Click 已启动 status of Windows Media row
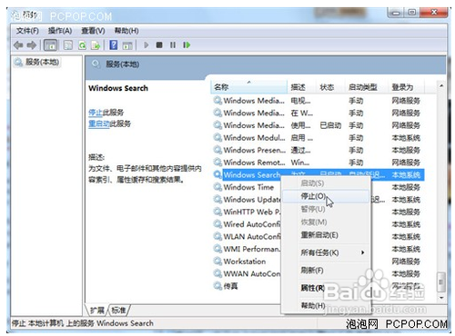The width and height of the screenshot is (455, 336). point(330,125)
